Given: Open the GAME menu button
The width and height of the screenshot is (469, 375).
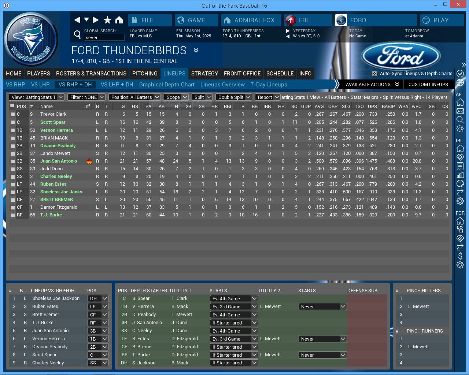Looking at the screenshot, I should pos(196,20).
